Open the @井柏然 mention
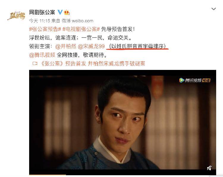The image size is (223, 177). click(66, 46)
